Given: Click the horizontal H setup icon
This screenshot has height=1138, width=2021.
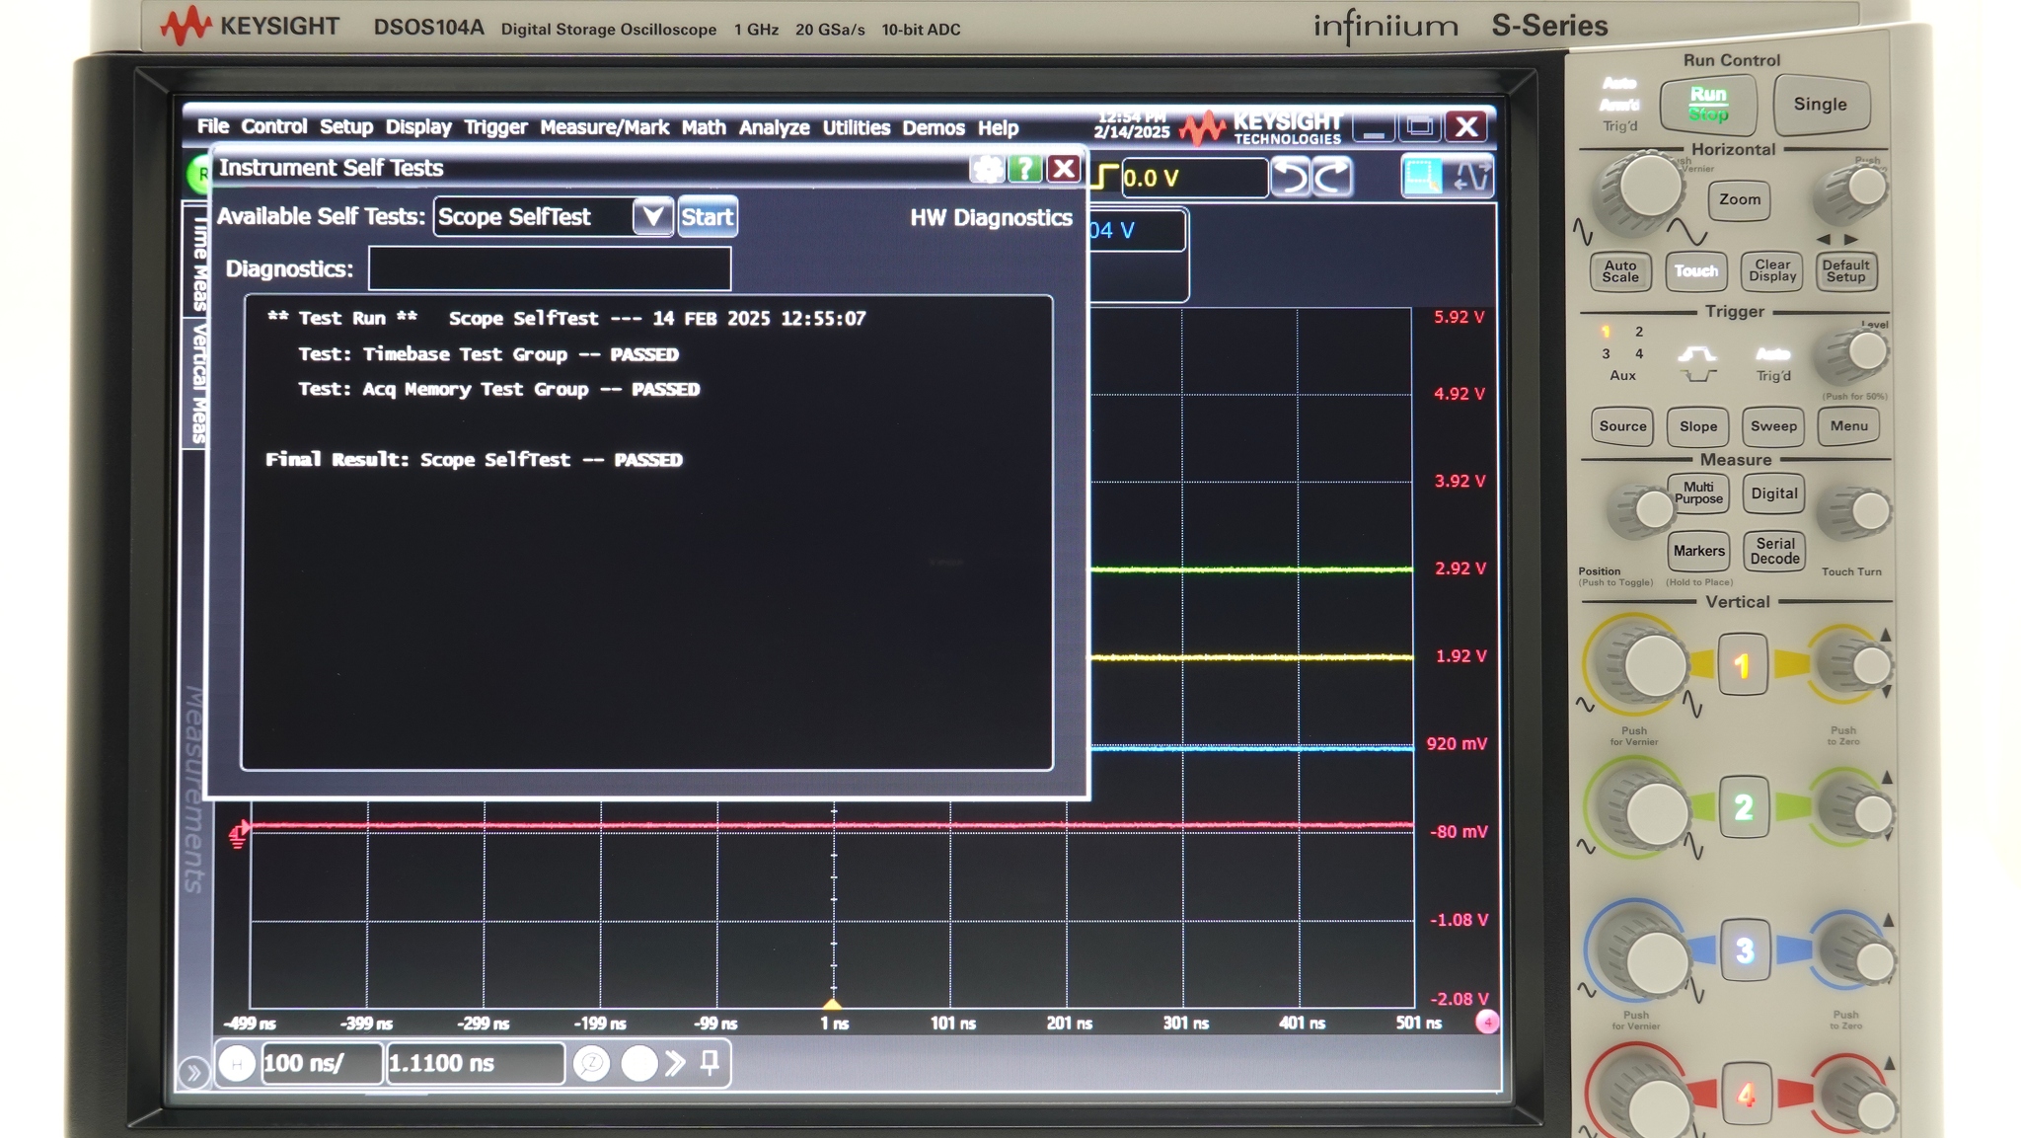Looking at the screenshot, I should [237, 1063].
